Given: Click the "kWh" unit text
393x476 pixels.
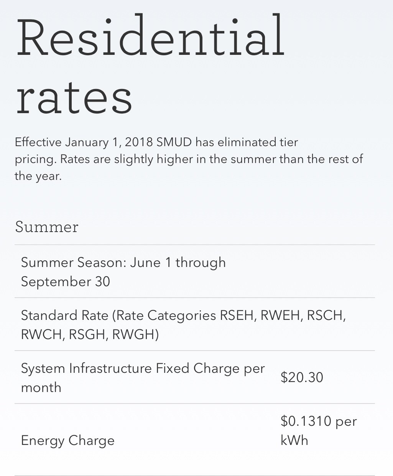Looking at the screenshot, I should coord(294,440).
